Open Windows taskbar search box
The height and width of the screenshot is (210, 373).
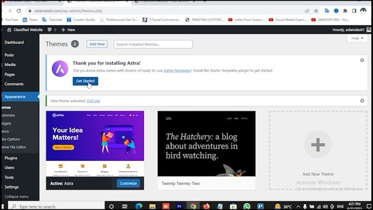pos(57,206)
